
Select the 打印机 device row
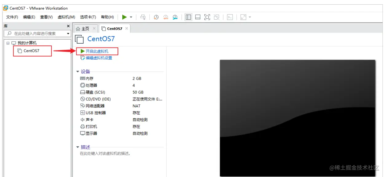121,126
